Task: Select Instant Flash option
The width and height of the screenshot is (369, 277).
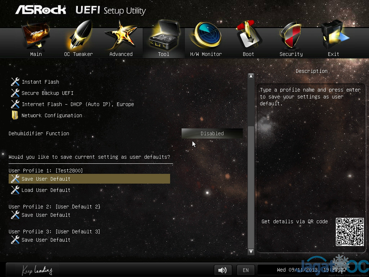Action: [40, 82]
